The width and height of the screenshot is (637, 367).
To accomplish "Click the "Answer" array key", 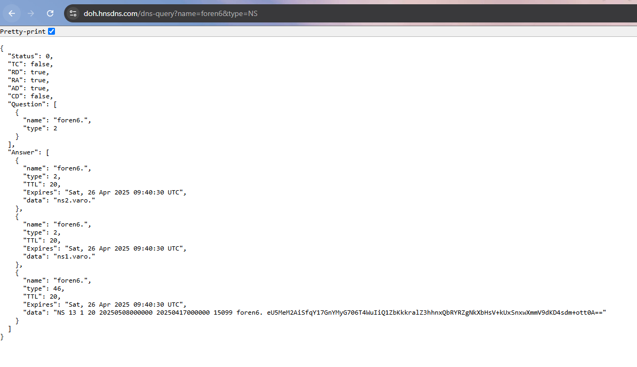I will [x=25, y=152].
